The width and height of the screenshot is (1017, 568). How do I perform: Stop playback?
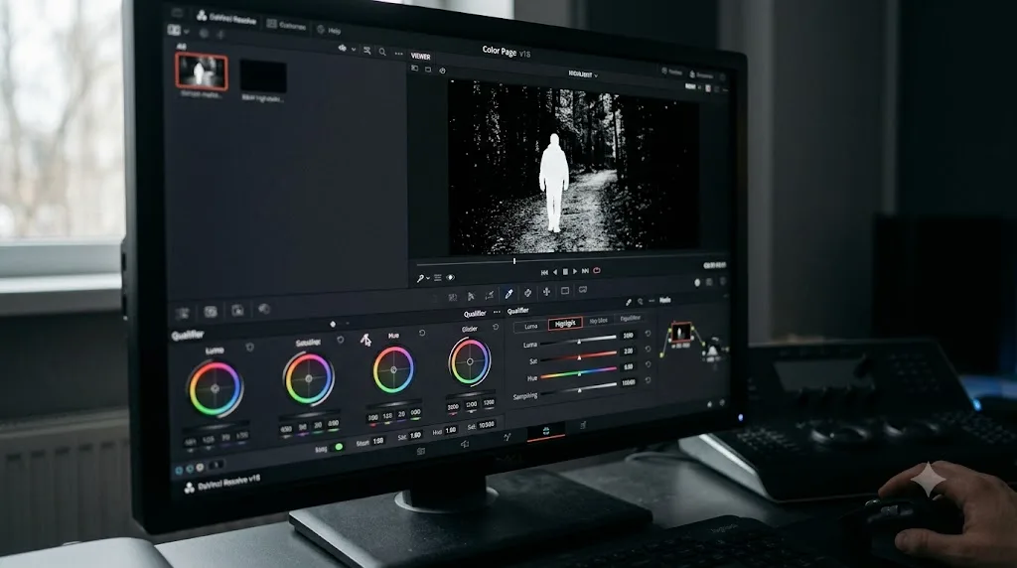[565, 272]
